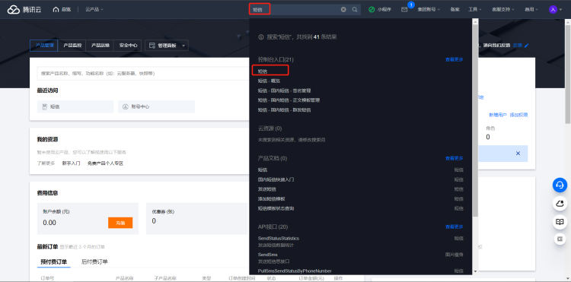Open the 管理面板 dropdown
This screenshot has width=571, height=282.
tap(167, 46)
